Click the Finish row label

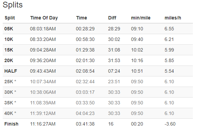[11, 124]
